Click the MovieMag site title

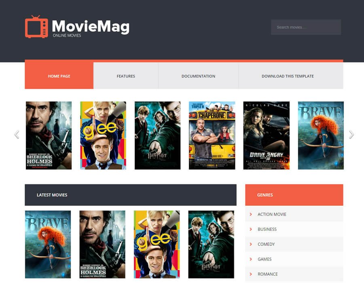click(91, 27)
